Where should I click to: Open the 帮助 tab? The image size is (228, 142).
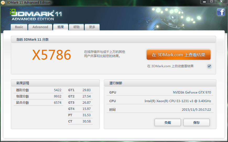click(76, 27)
